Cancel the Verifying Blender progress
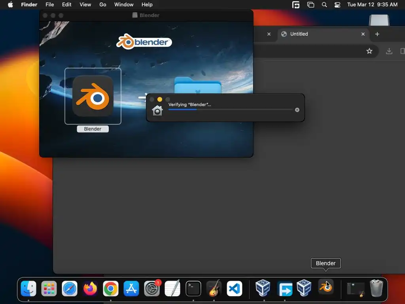 coord(297,110)
